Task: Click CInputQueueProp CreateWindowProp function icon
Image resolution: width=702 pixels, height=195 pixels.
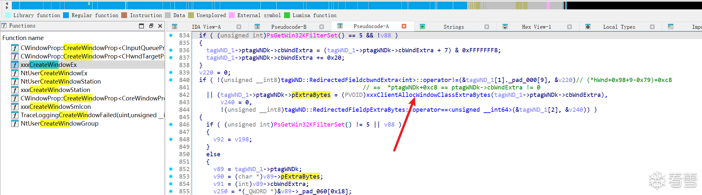Action: [x=15, y=48]
